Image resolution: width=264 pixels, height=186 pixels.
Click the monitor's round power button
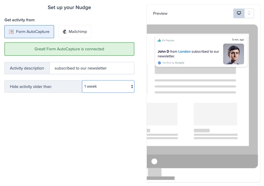[154, 161]
